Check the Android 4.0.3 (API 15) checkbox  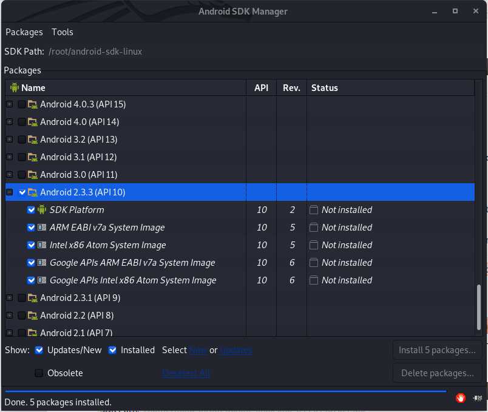[22, 104]
